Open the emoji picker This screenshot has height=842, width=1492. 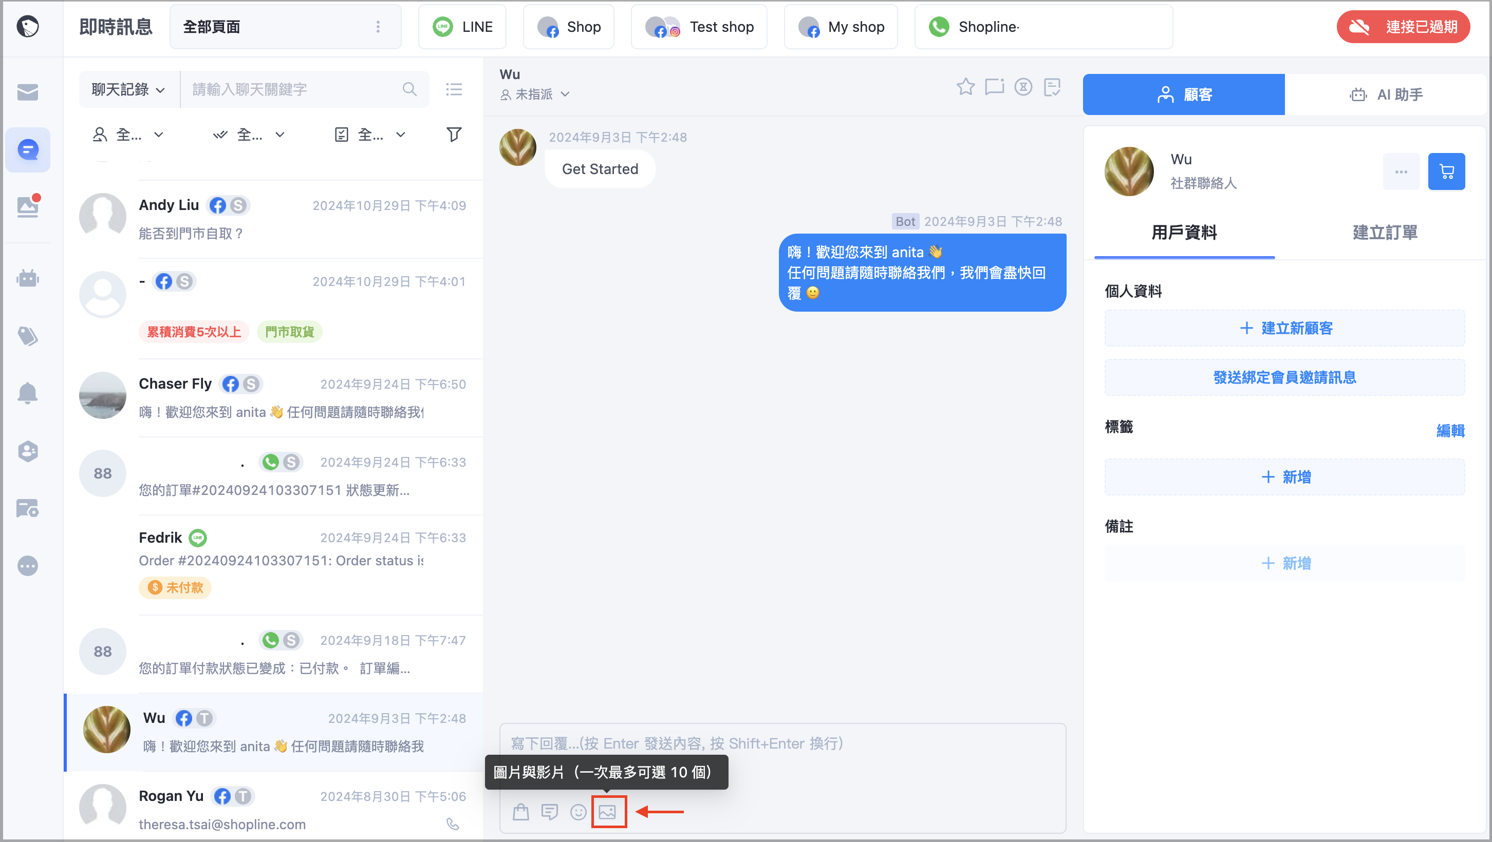578,812
